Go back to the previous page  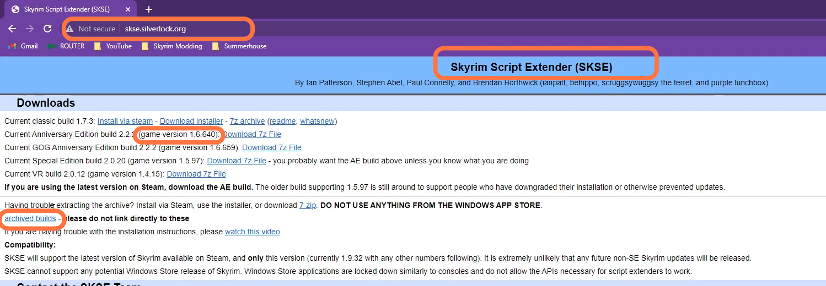pyautogui.click(x=12, y=29)
